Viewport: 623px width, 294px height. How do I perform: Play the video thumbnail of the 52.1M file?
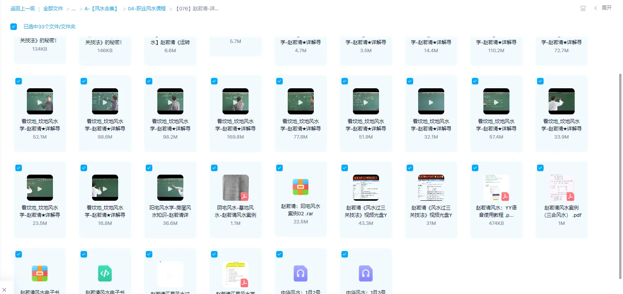pos(40,101)
